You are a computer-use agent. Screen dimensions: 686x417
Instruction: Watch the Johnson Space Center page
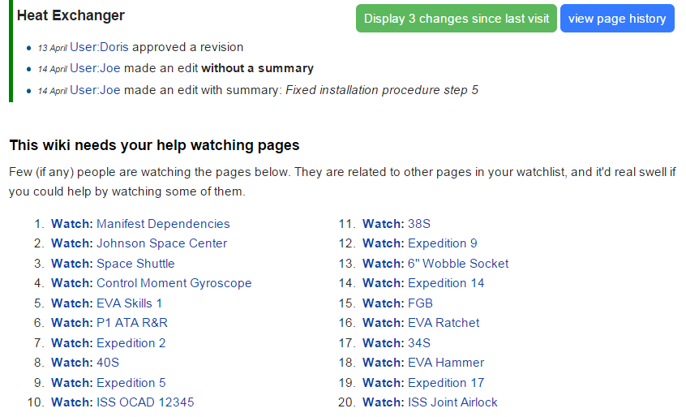71,243
